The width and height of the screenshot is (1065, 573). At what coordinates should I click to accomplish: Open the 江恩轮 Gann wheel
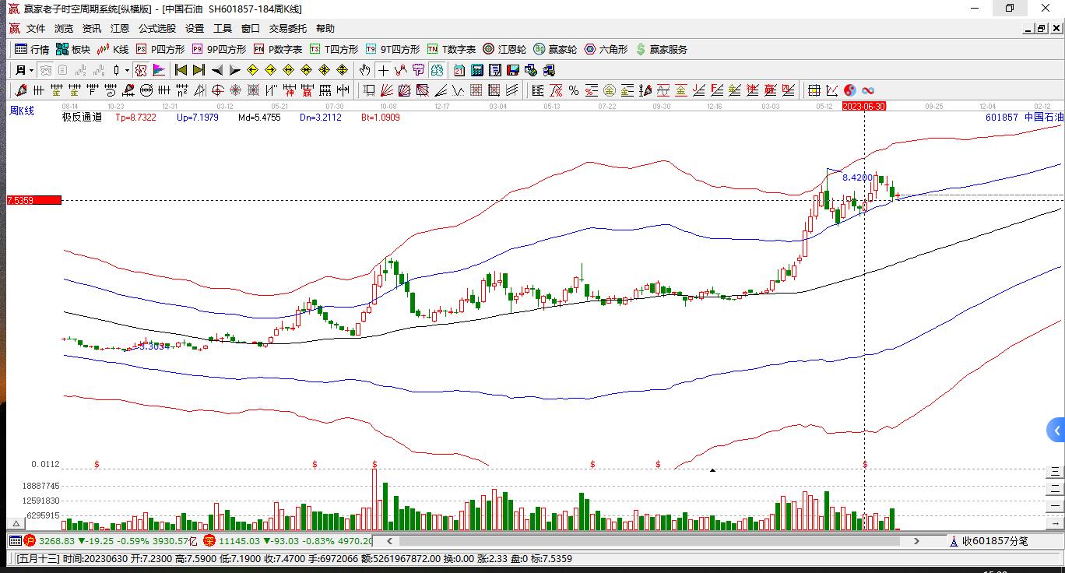[504, 49]
